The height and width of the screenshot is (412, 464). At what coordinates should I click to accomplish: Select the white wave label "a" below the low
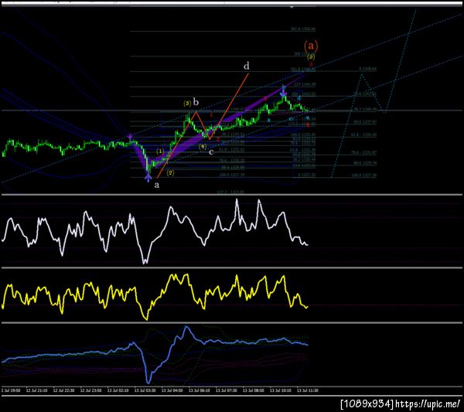click(x=157, y=186)
